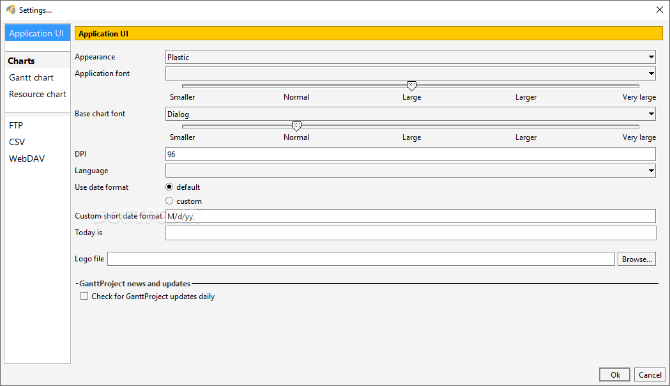Click the Application UI yellow header bar
Image resolution: width=670 pixels, height=386 pixels.
pos(369,33)
